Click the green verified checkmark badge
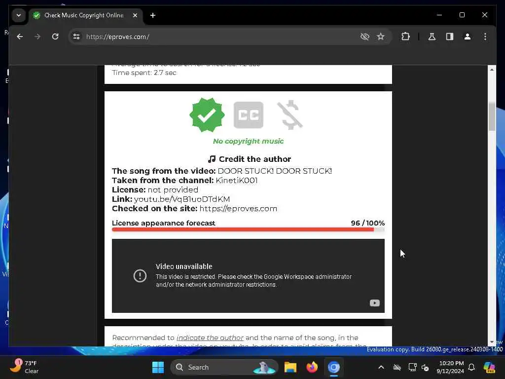Viewport: 505px width, 379px height. pos(207,115)
